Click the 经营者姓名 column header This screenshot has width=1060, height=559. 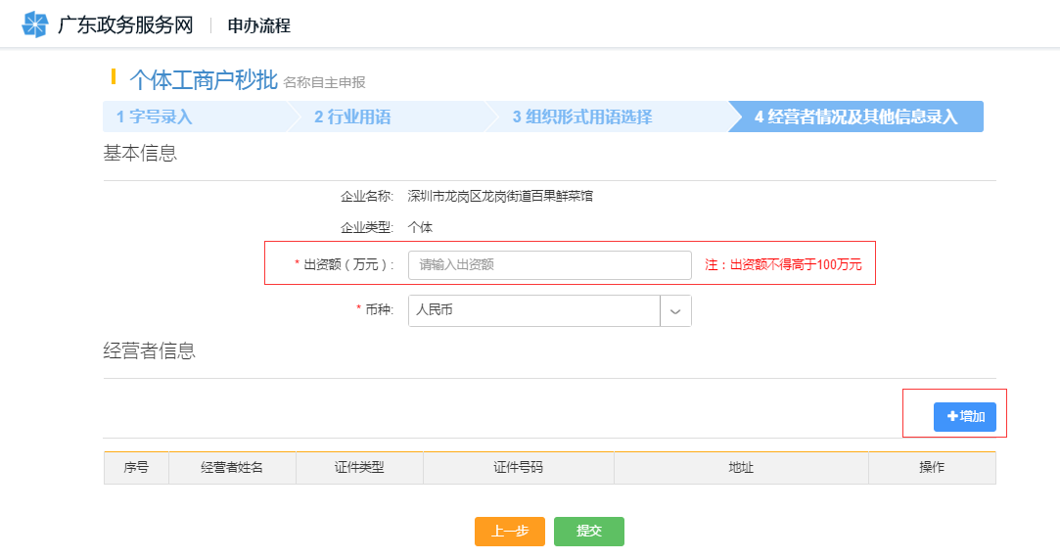(232, 468)
